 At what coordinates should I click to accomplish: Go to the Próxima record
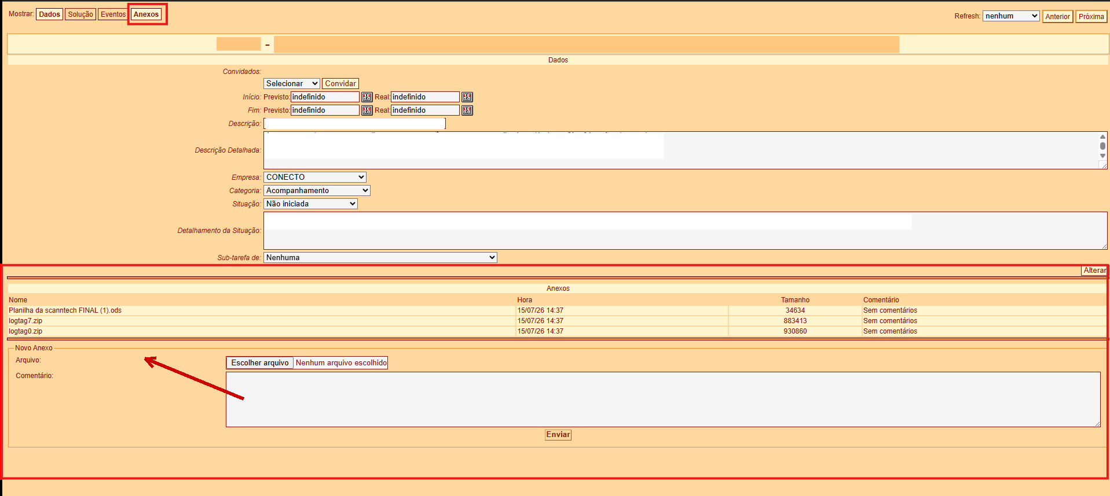pos(1091,17)
